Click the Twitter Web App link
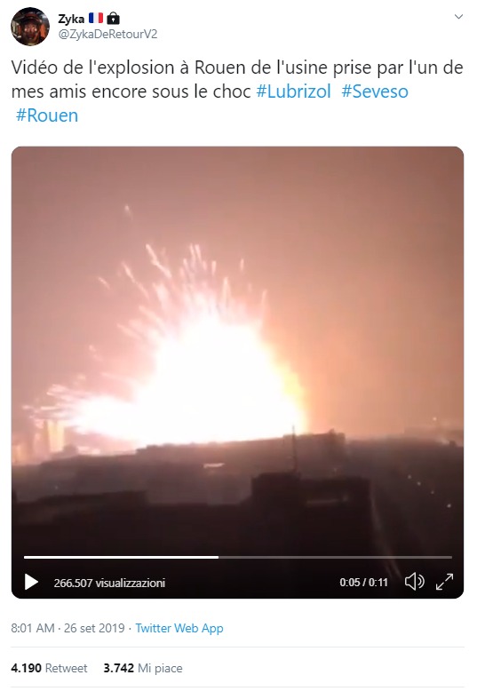Image resolution: width=477 pixels, height=691 pixels. 179,628
